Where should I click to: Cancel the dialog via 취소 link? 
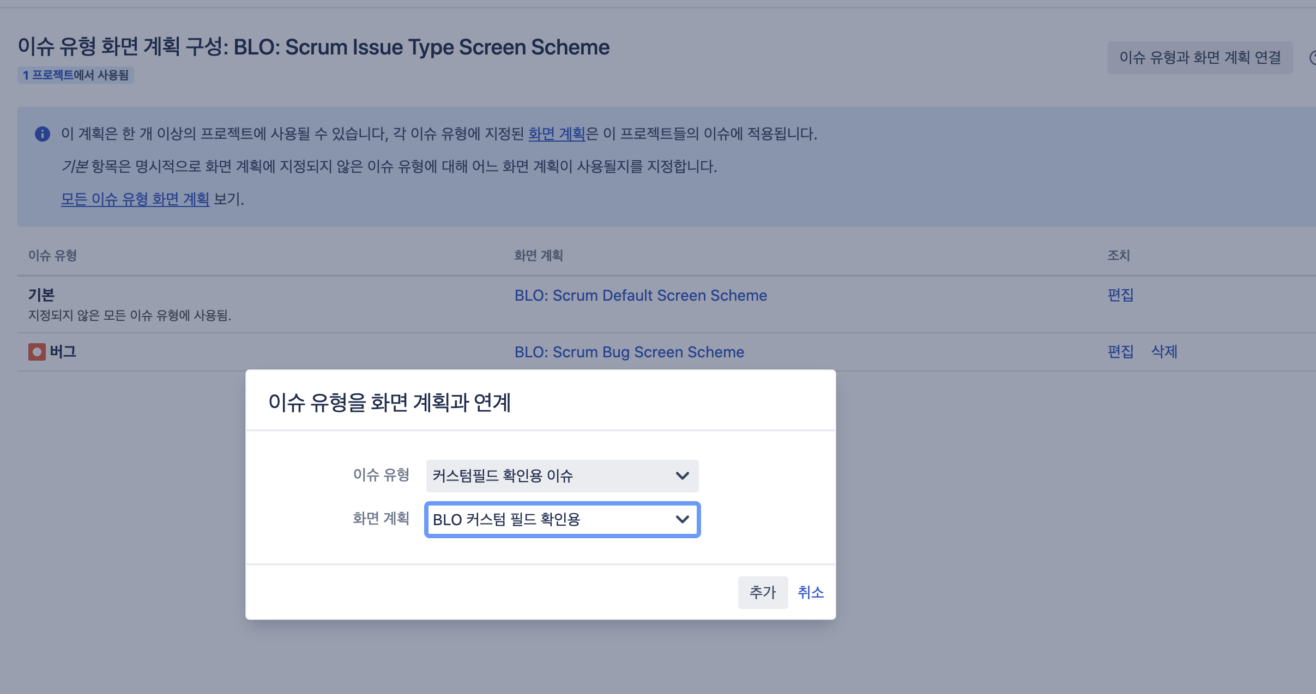811,592
